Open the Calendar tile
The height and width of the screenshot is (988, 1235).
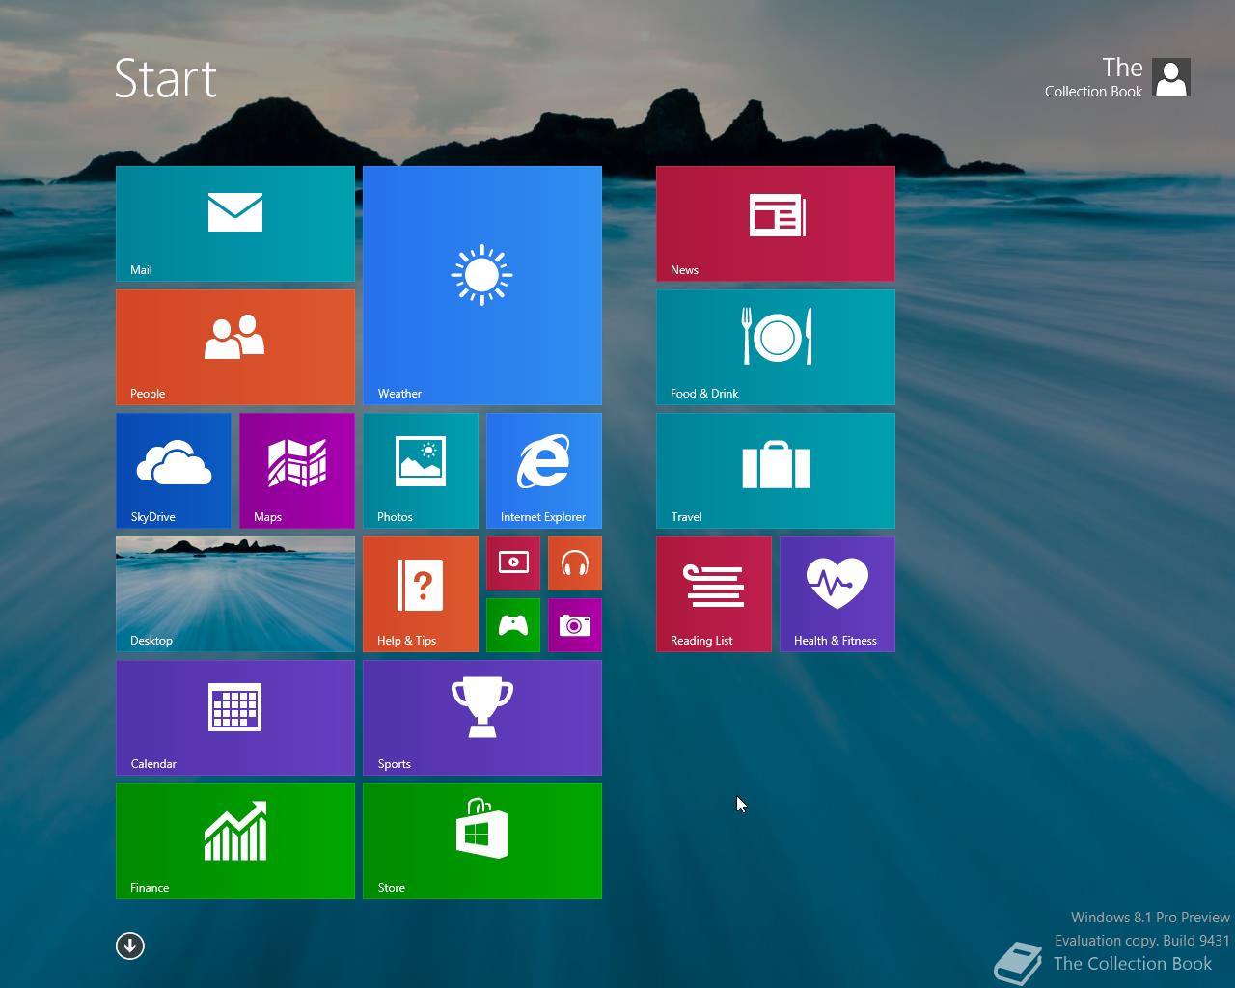tap(235, 718)
